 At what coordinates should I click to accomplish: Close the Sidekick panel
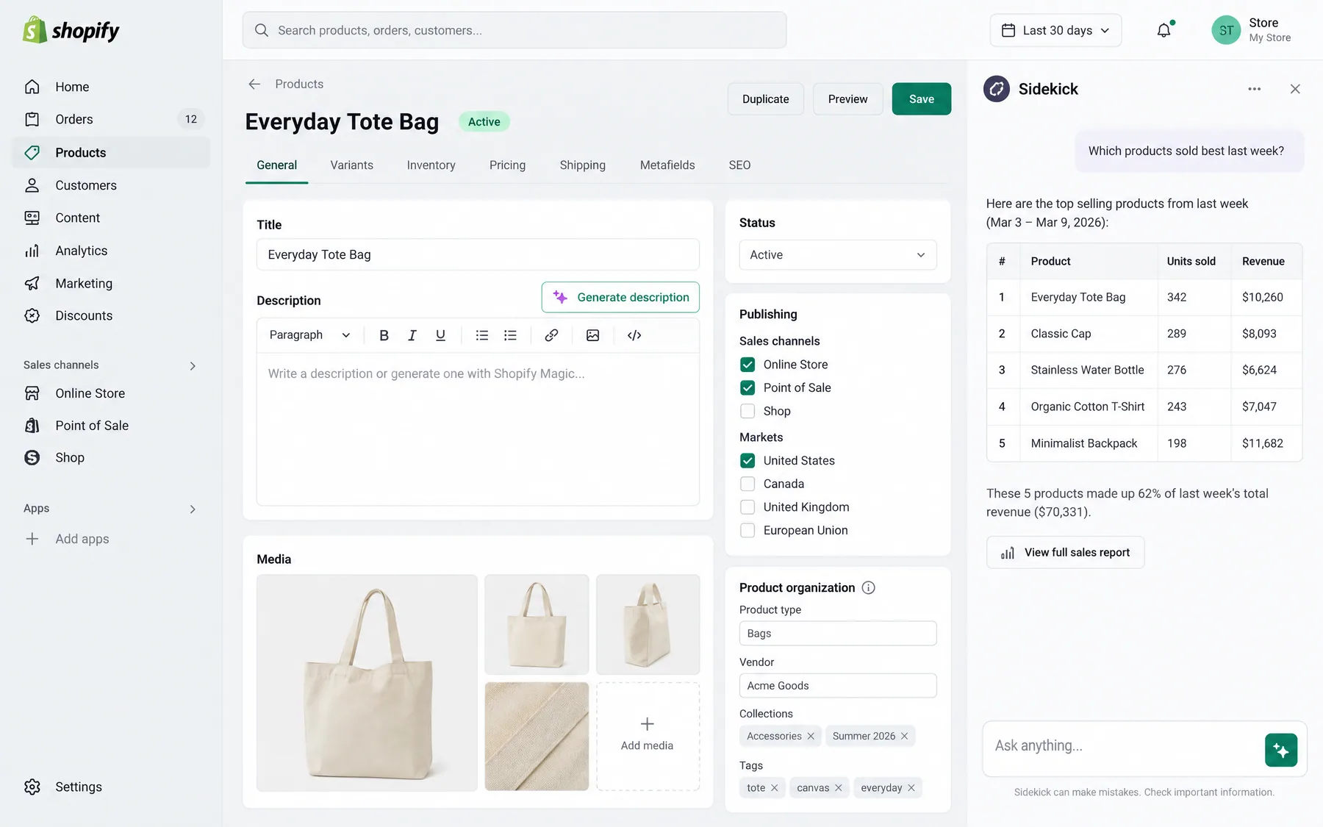[1295, 89]
